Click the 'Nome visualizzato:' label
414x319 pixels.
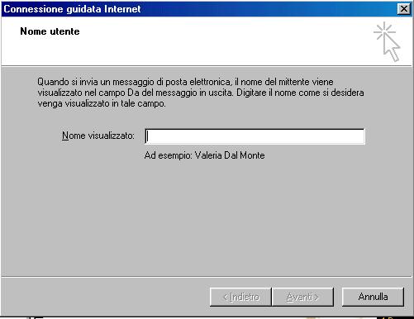[x=98, y=136]
